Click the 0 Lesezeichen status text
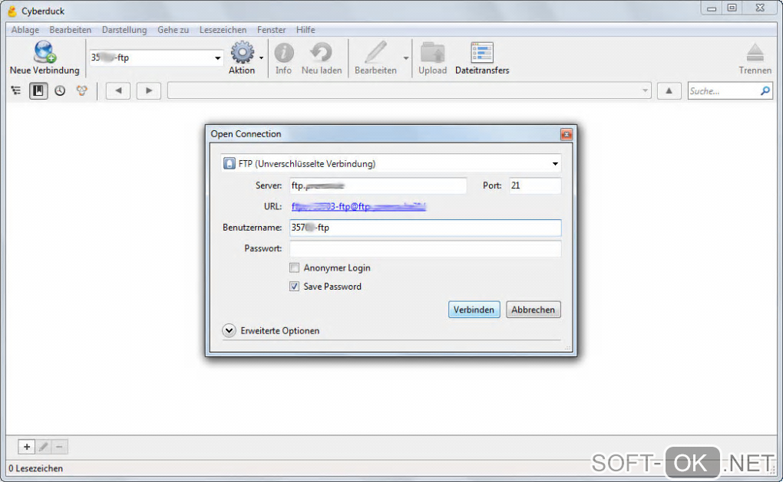The width and height of the screenshot is (783, 482). click(x=36, y=468)
